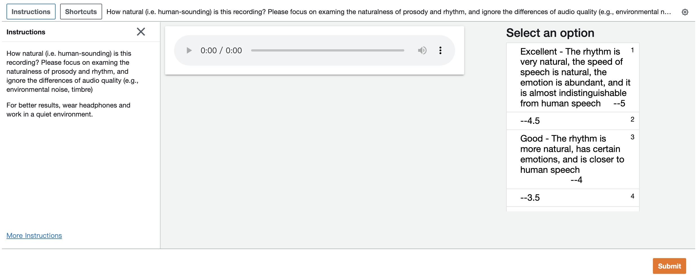Click the Instructions panel title
The width and height of the screenshot is (700, 275).
coord(26,32)
